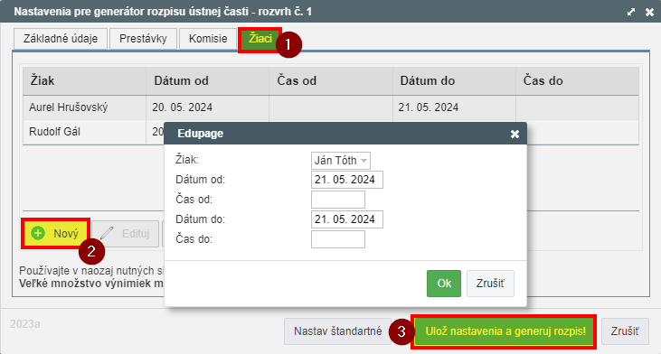Viewport: 661px width, 354px height.
Task: Focus the Dátum do date field
Action: pos(347,219)
